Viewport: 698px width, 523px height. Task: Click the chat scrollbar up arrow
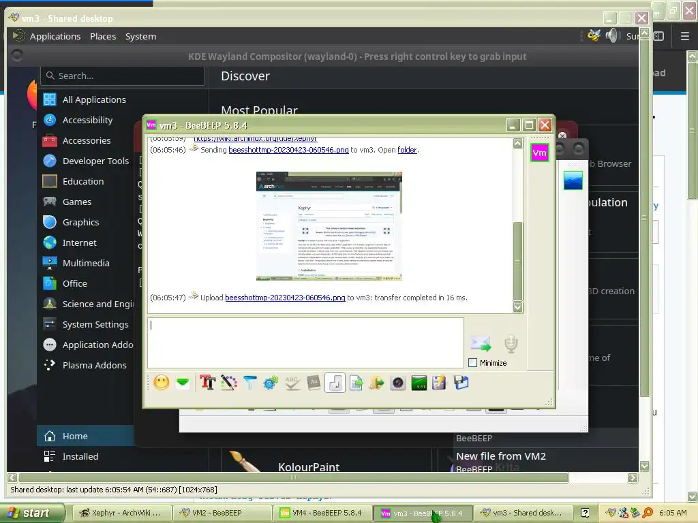(x=518, y=143)
